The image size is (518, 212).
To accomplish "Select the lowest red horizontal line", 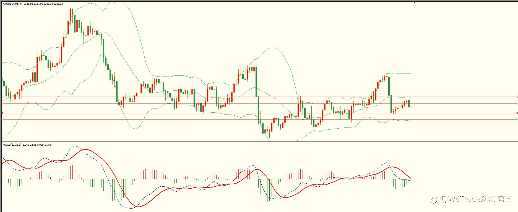I will pos(259,119).
